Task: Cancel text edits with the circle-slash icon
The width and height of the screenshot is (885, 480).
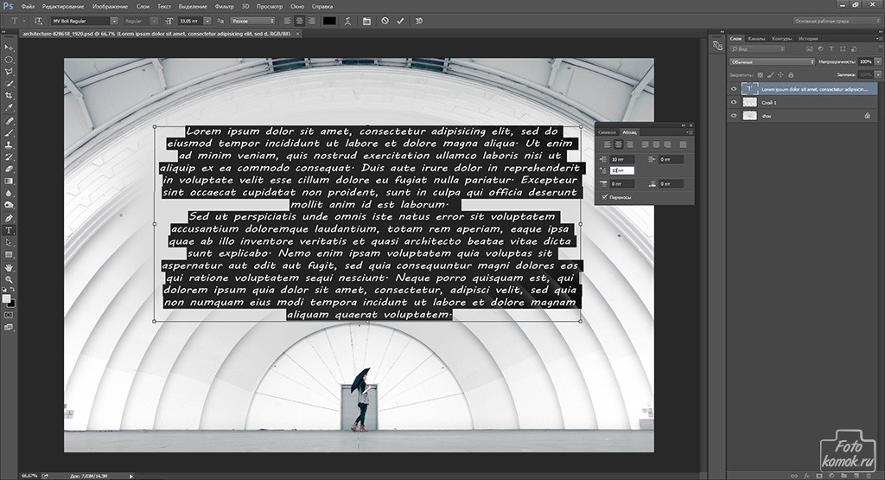Action: (x=385, y=20)
